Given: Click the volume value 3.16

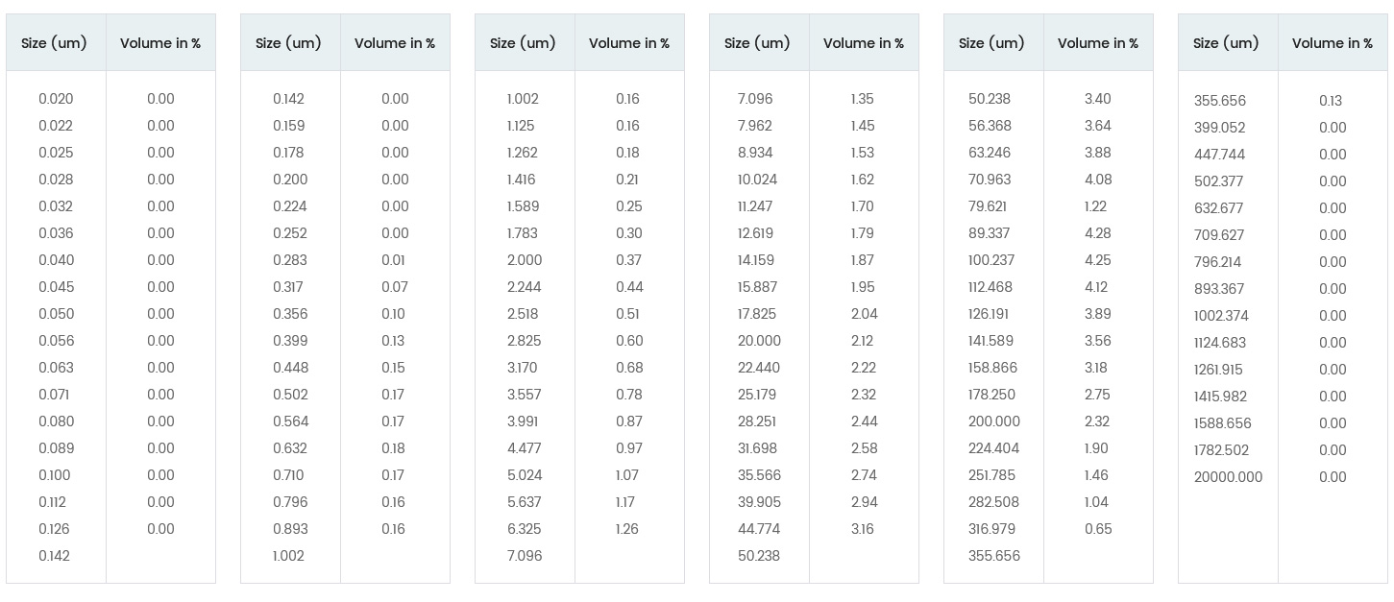Looking at the screenshot, I should tap(863, 529).
